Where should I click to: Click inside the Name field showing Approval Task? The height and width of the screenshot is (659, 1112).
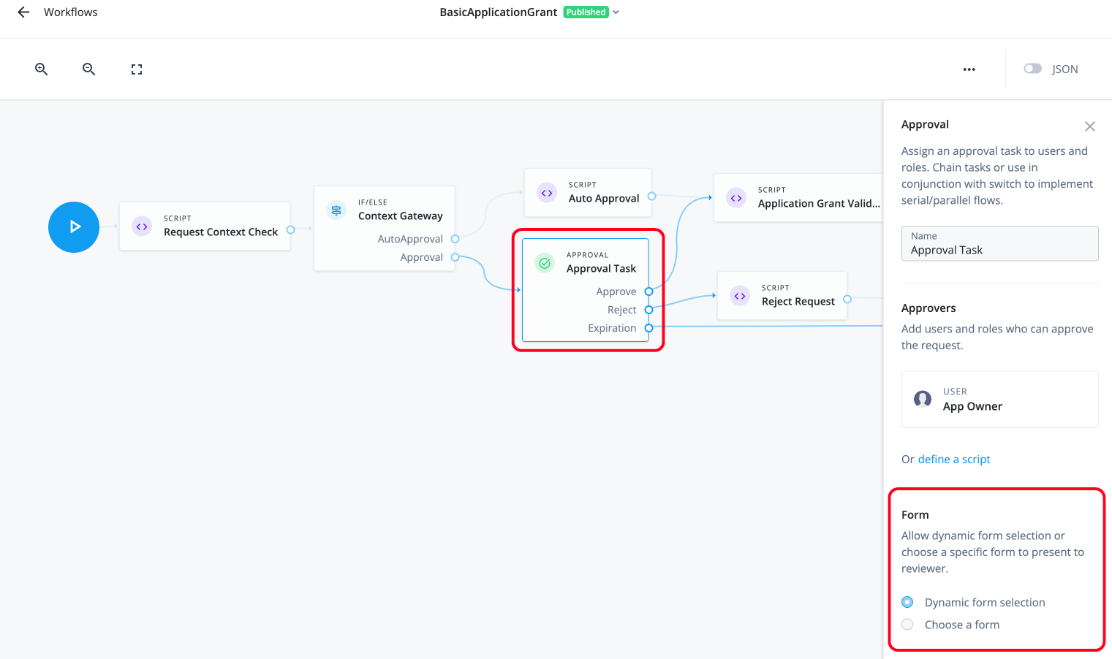click(999, 249)
